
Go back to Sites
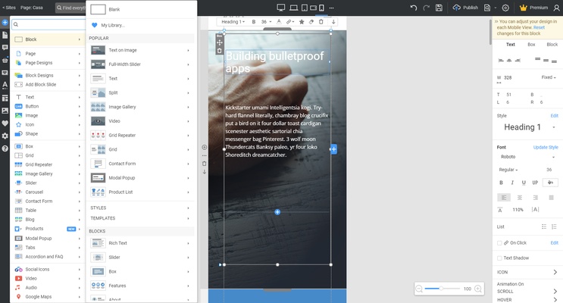coord(9,8)
